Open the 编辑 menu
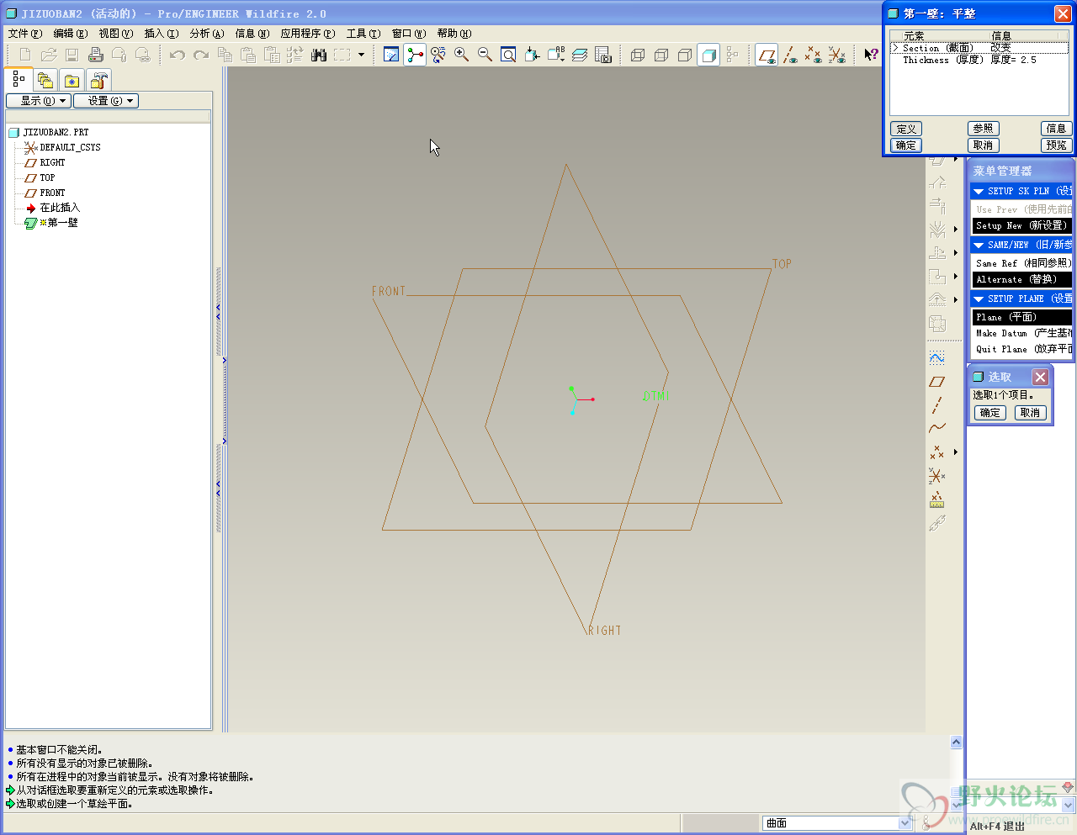The image size is (1077, 835). click(x=70, y=34)
